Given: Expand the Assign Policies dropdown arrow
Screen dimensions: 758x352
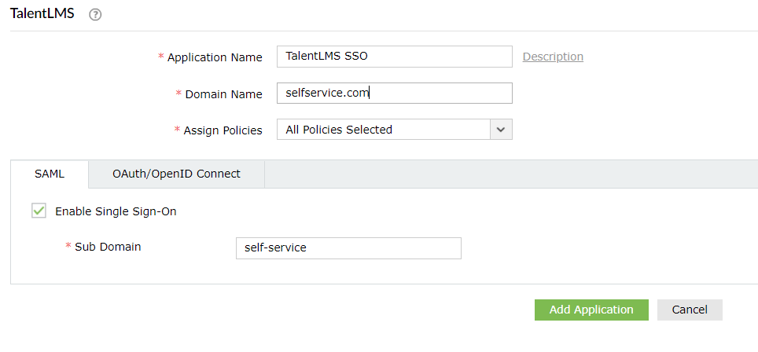Looking at the screenshot, I should (x=501, y=130).
